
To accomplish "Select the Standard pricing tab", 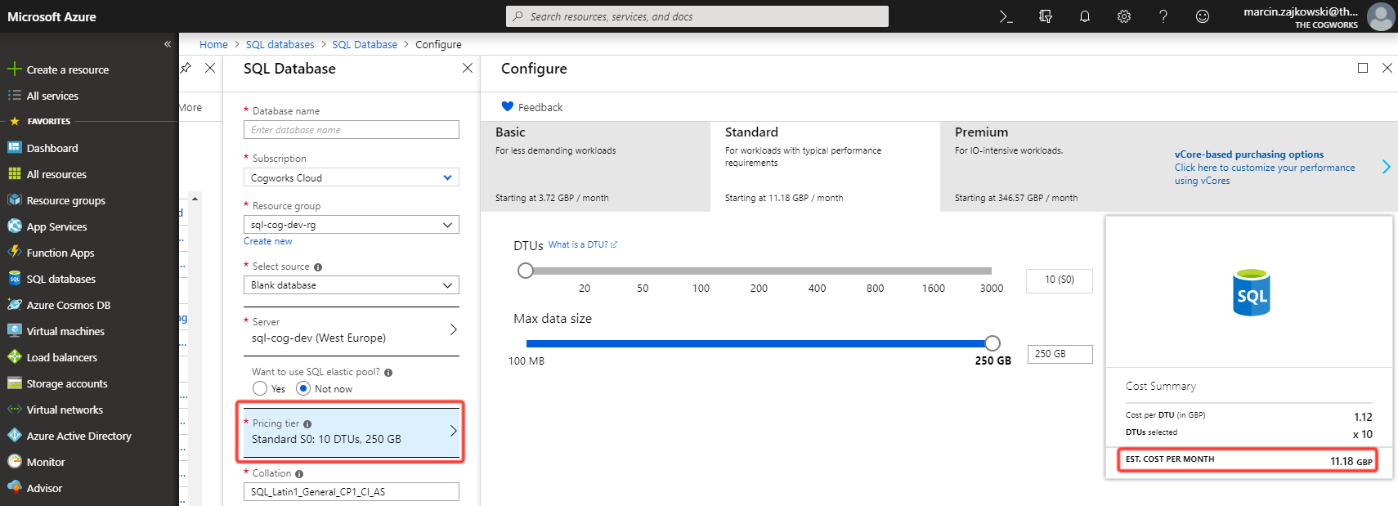I will [x=825, y=166].
